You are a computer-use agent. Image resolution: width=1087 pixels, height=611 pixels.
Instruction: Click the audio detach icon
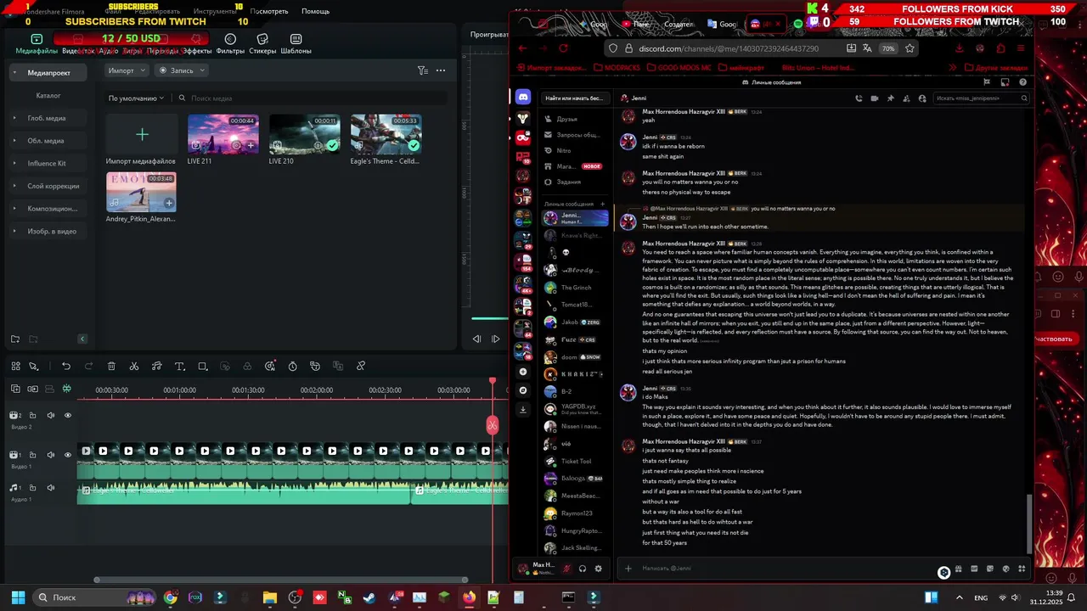click(x=157, y=367)
